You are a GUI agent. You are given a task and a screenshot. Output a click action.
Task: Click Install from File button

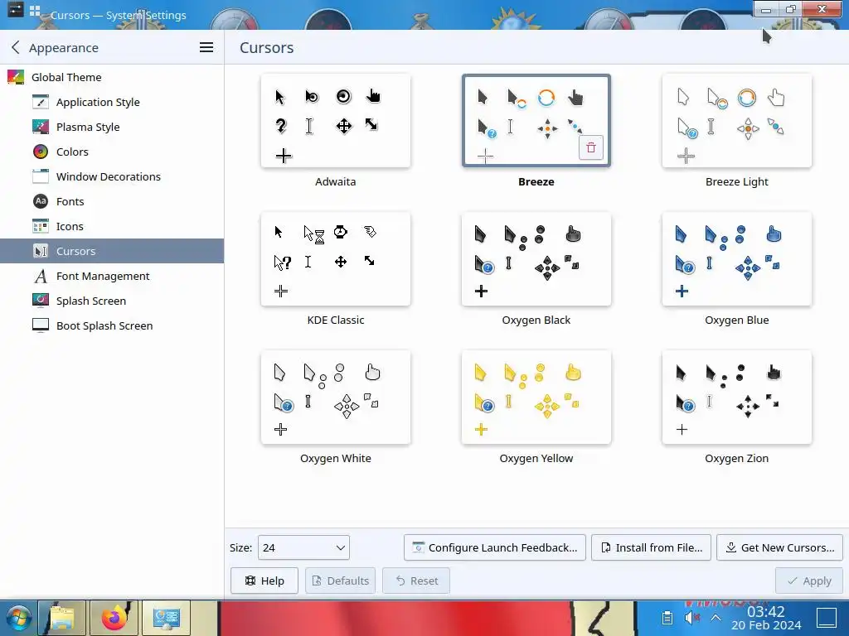pyautogui.click(x=651, y=548)
